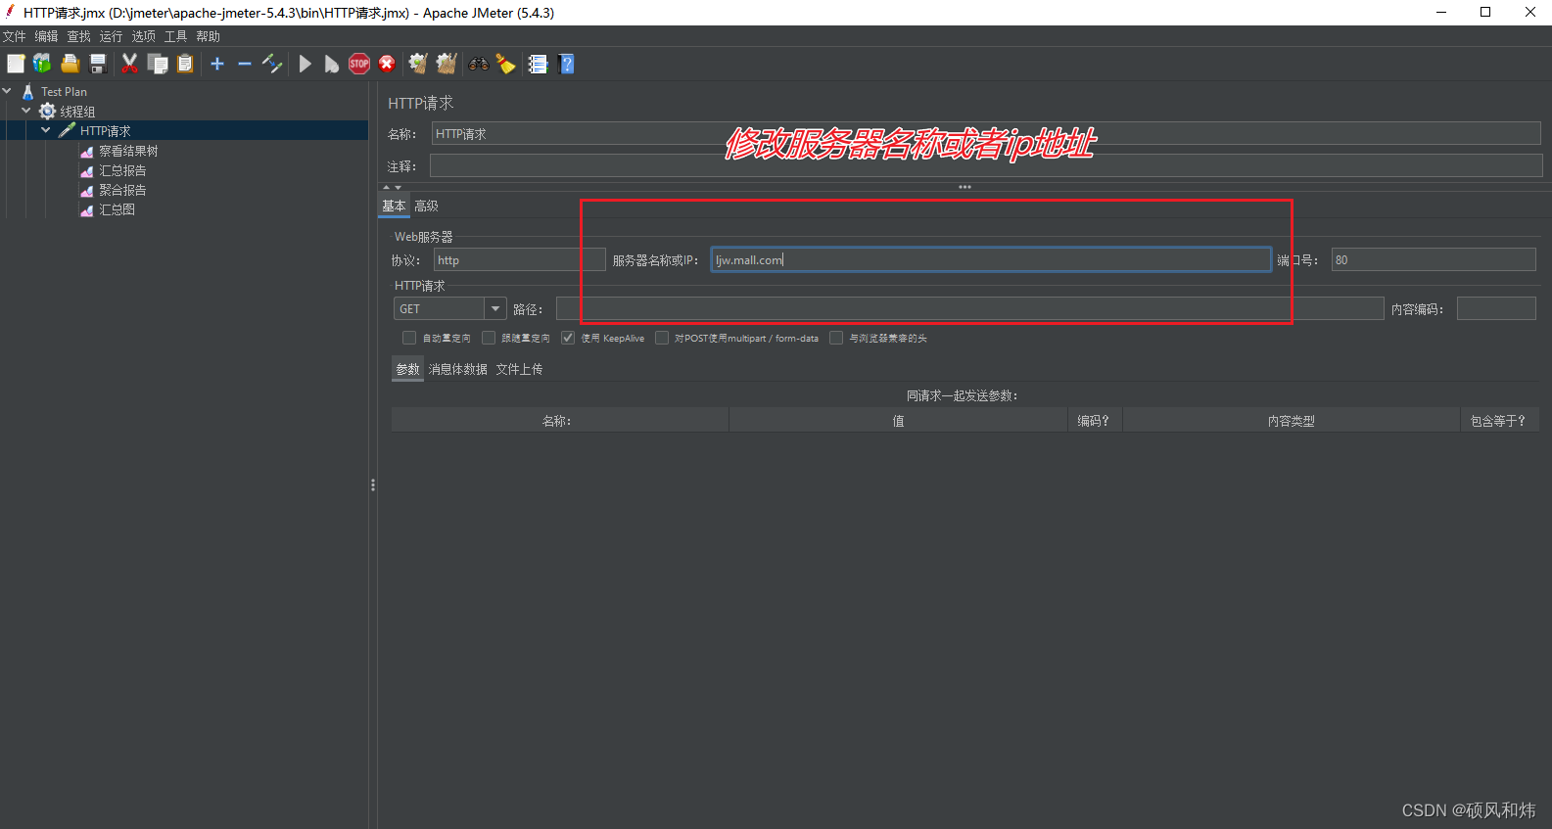The width and height of the screenshot is (1552, 829).
Task: Click the plus Expand All icon
Action: click(217, 64)
